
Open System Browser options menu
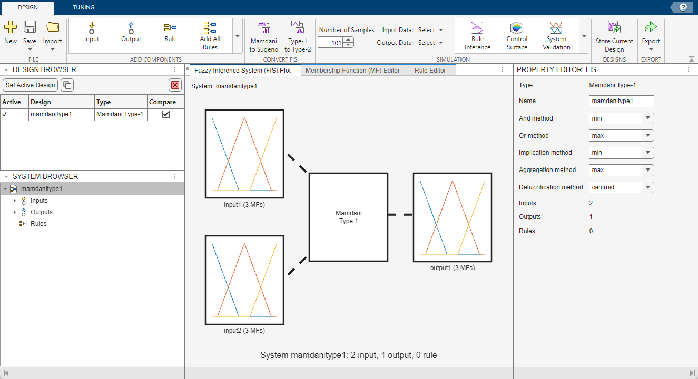click(175, 176)
